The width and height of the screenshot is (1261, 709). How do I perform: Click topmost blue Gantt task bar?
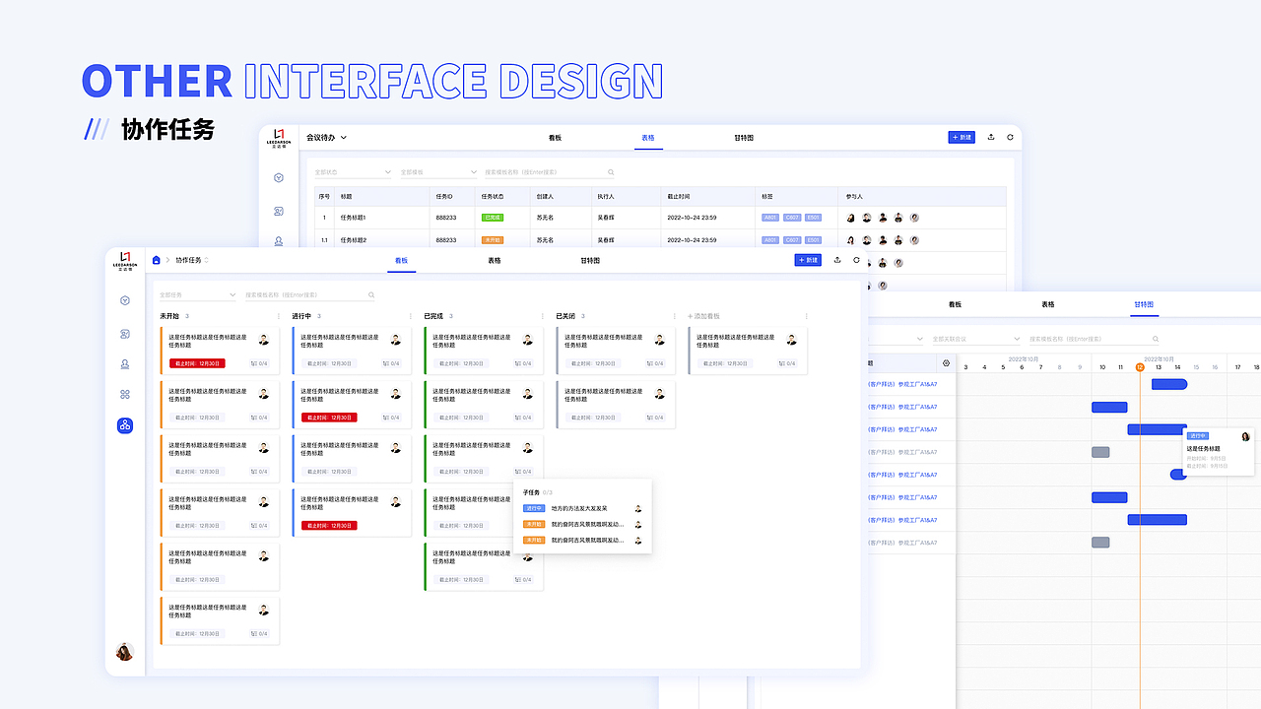pos(1169,384)
